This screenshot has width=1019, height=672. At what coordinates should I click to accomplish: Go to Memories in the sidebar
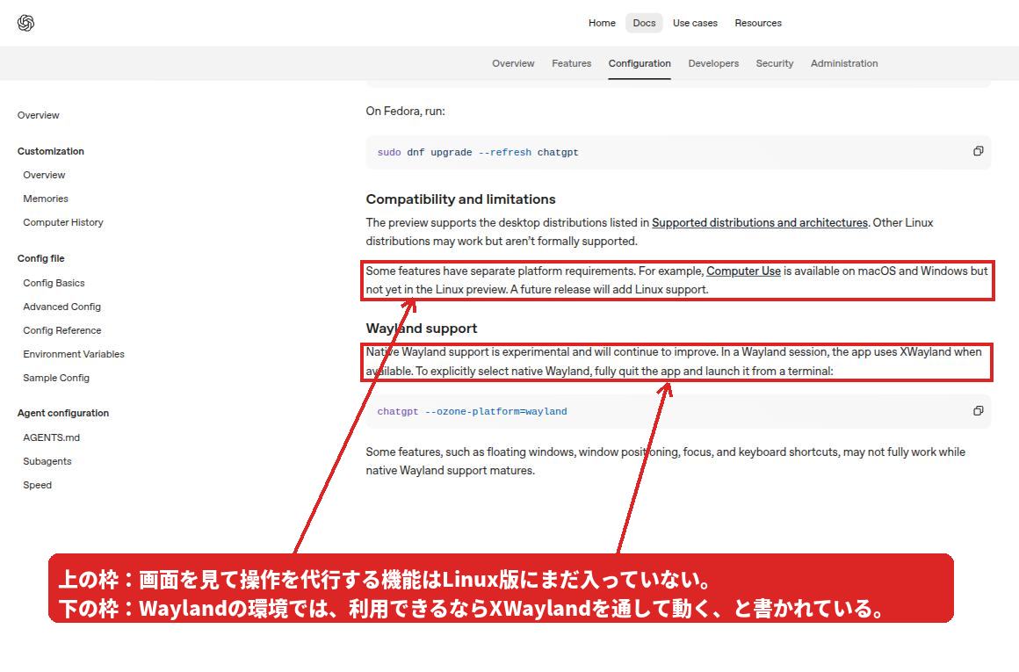tap(46, 199)
